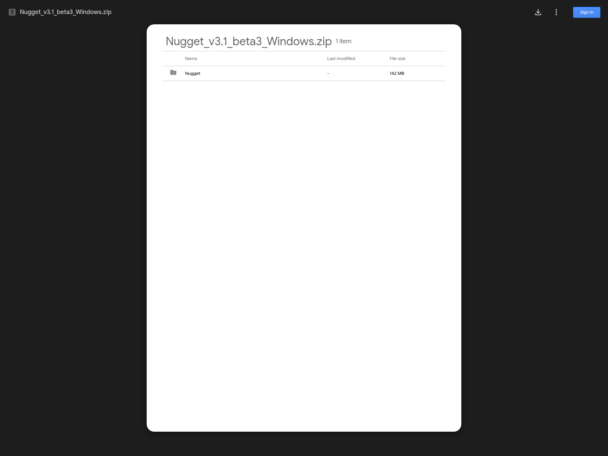Click the Name column header
This screenshot has height=456, width=608.
pyautogui.click(x=191, y=59)
